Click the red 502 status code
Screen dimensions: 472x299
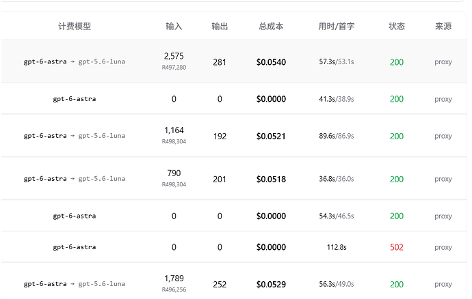[397, 247]
